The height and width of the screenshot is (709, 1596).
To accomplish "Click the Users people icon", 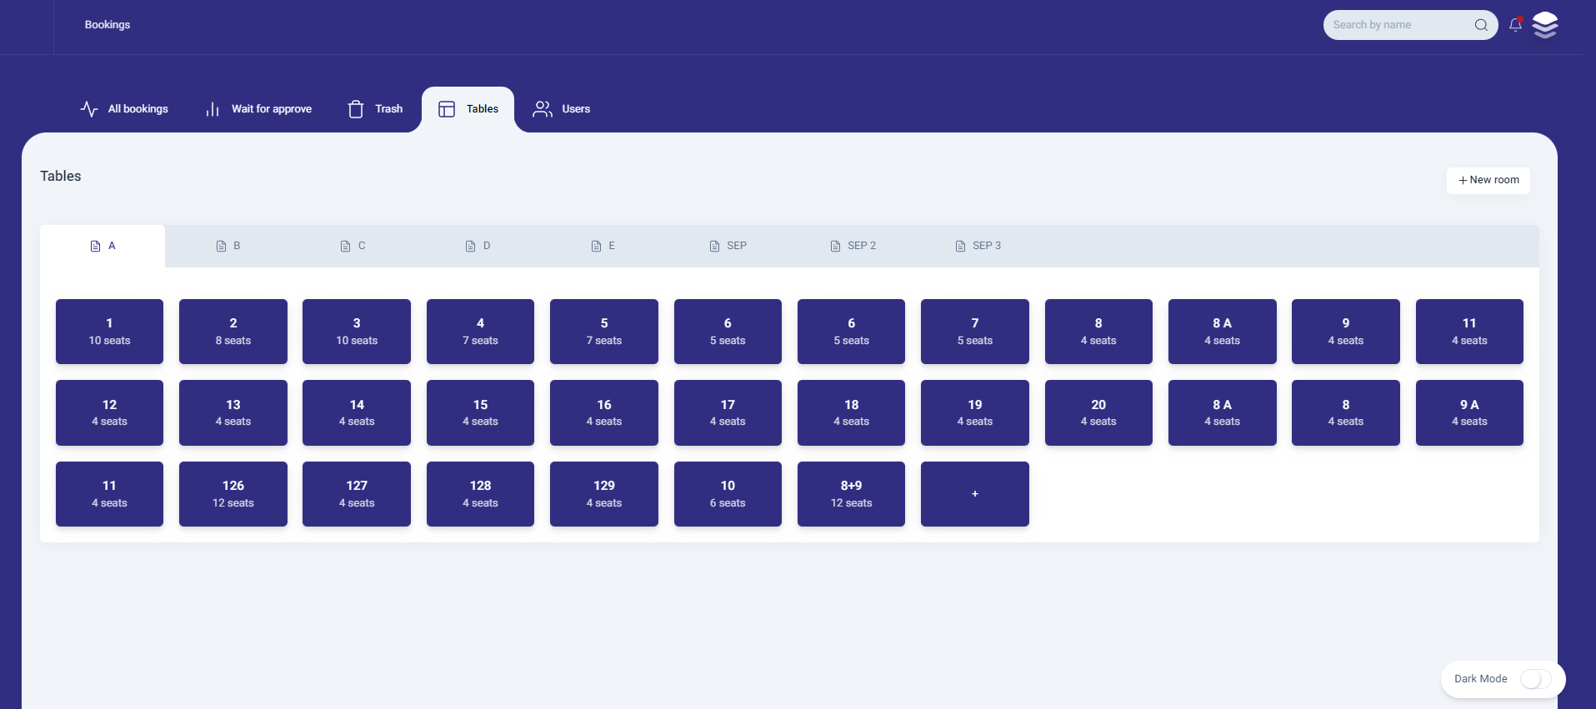I will pos(543,109).
